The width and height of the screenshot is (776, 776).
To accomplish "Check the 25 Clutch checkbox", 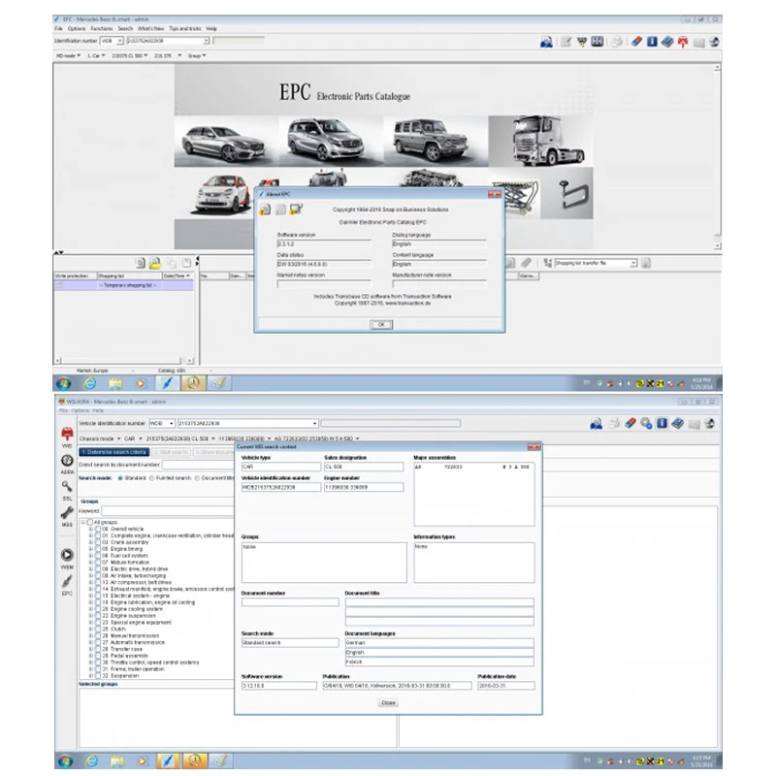I will pyautogui.click(x=98, y=629).
